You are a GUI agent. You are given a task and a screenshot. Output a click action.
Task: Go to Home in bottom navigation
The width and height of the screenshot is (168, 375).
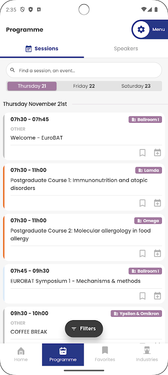coord(21,355)
